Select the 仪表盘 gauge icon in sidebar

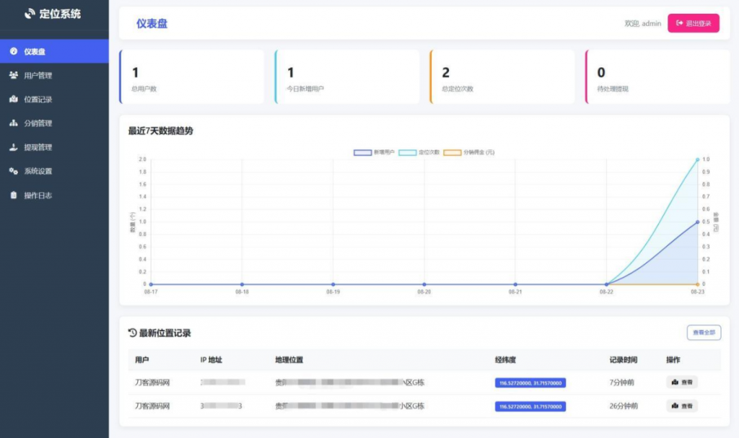(x=14, y=51)
